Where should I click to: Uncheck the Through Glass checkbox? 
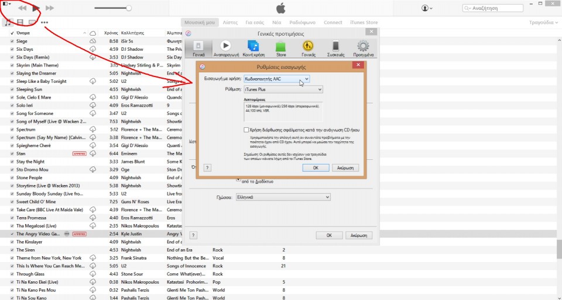point(12,274)
